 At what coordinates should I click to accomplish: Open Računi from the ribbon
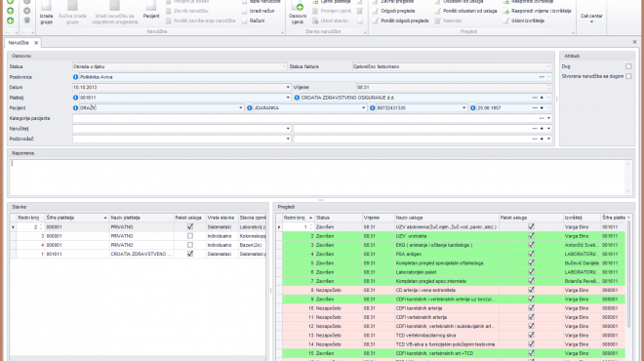point(254,20)
